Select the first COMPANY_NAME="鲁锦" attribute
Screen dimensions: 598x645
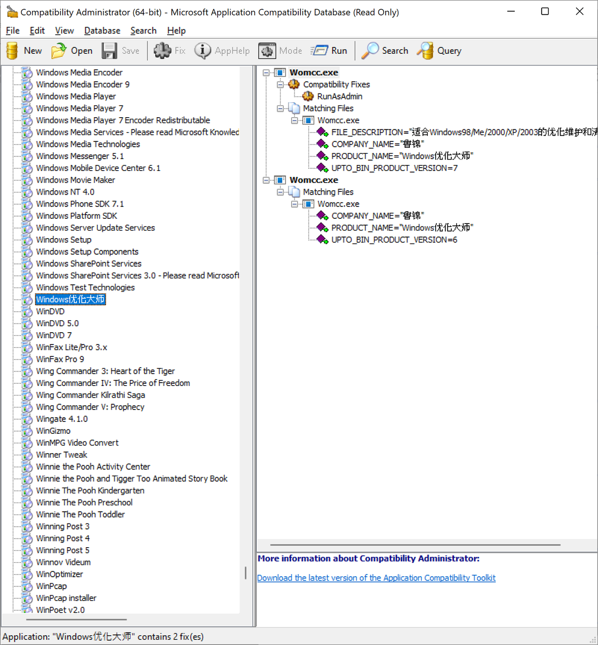378,144
